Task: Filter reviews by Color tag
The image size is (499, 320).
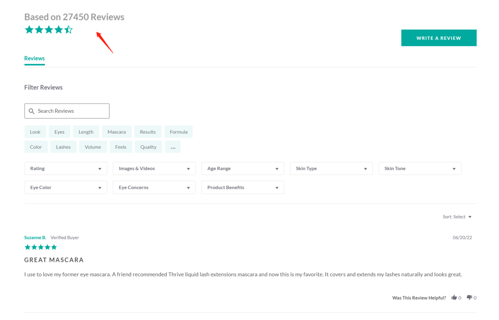Action: [x=36, y=147]
